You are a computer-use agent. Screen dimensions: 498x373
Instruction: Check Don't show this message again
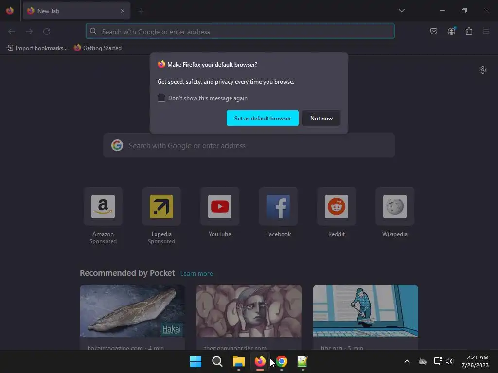tap(161, 98)
